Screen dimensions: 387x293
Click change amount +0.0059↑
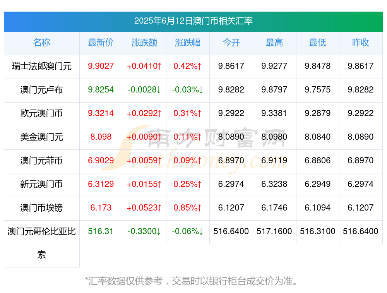[144, 161]
